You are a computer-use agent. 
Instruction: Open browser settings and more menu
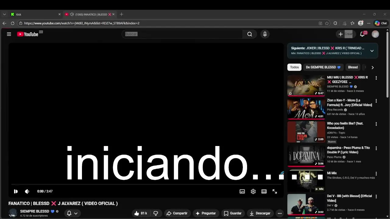[369, 23]
